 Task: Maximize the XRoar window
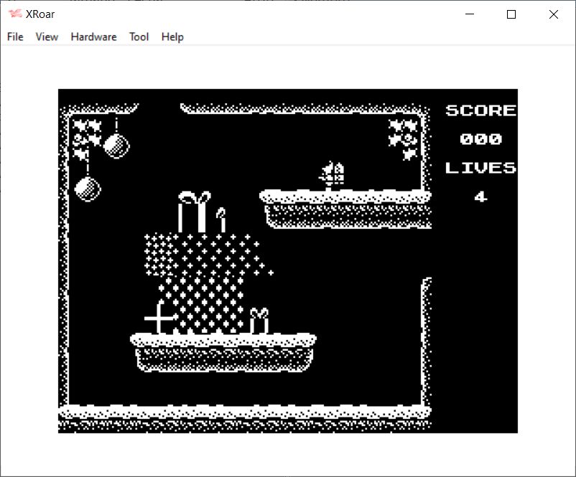511,14
